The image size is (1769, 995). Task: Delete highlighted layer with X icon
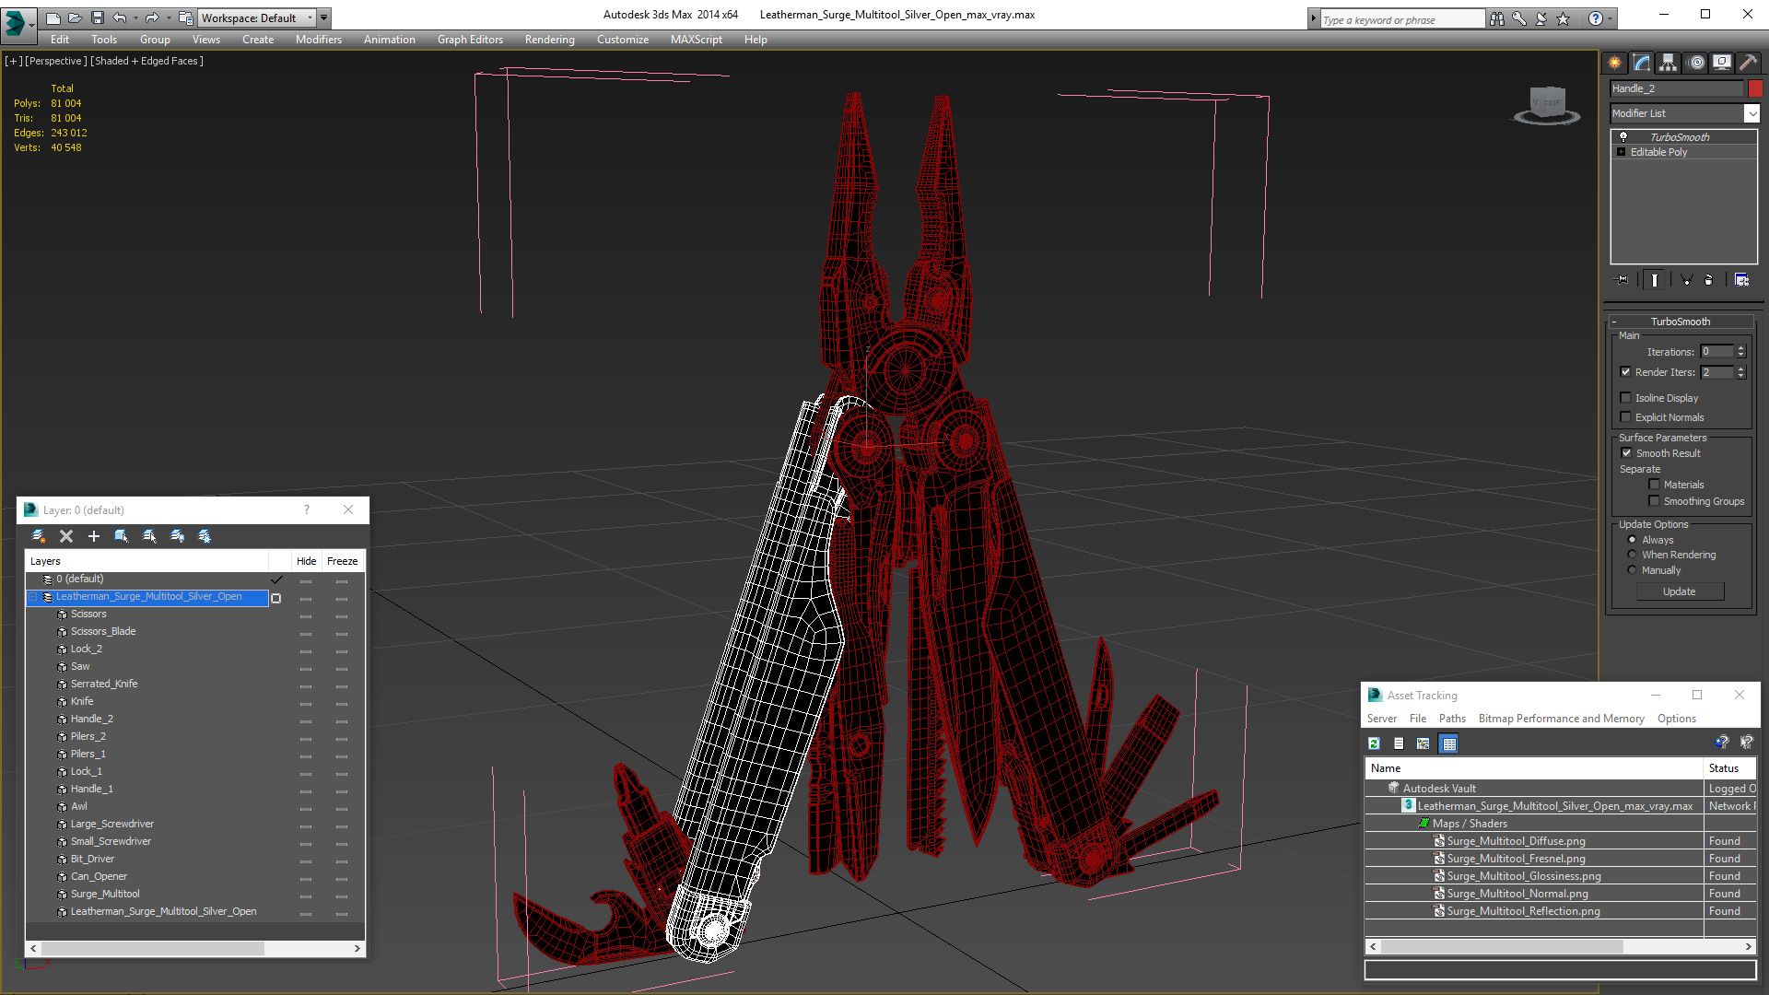point(66,536)
